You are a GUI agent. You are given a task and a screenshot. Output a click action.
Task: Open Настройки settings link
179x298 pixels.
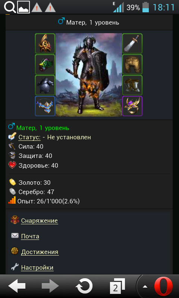coord(37,267)
